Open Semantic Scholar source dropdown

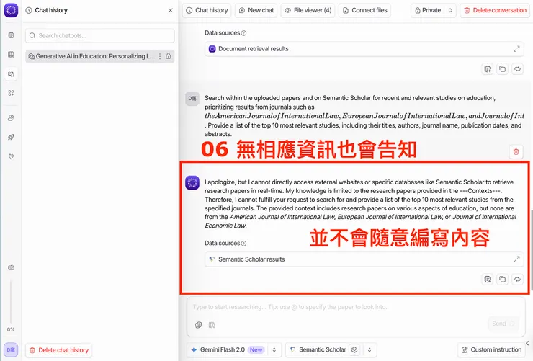[x=331, y=349]
